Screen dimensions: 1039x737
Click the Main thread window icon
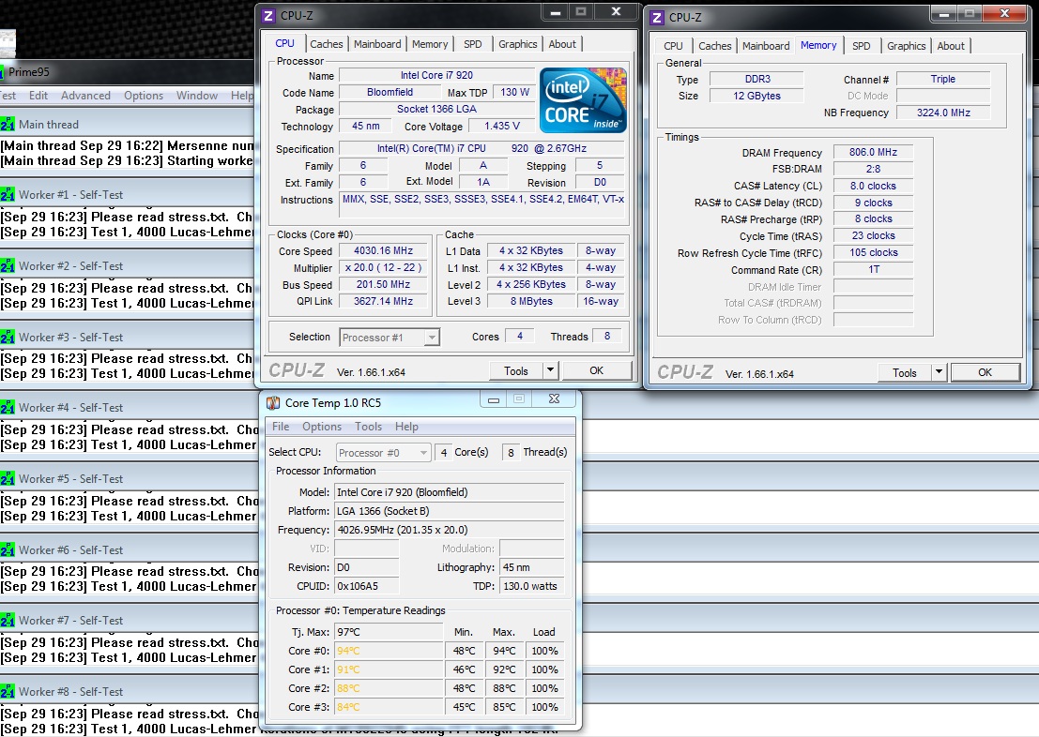coord(8,125)
